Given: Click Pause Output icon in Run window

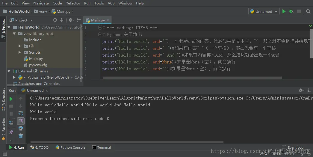Looking at the screenshot, I should [x=11, y=114].
